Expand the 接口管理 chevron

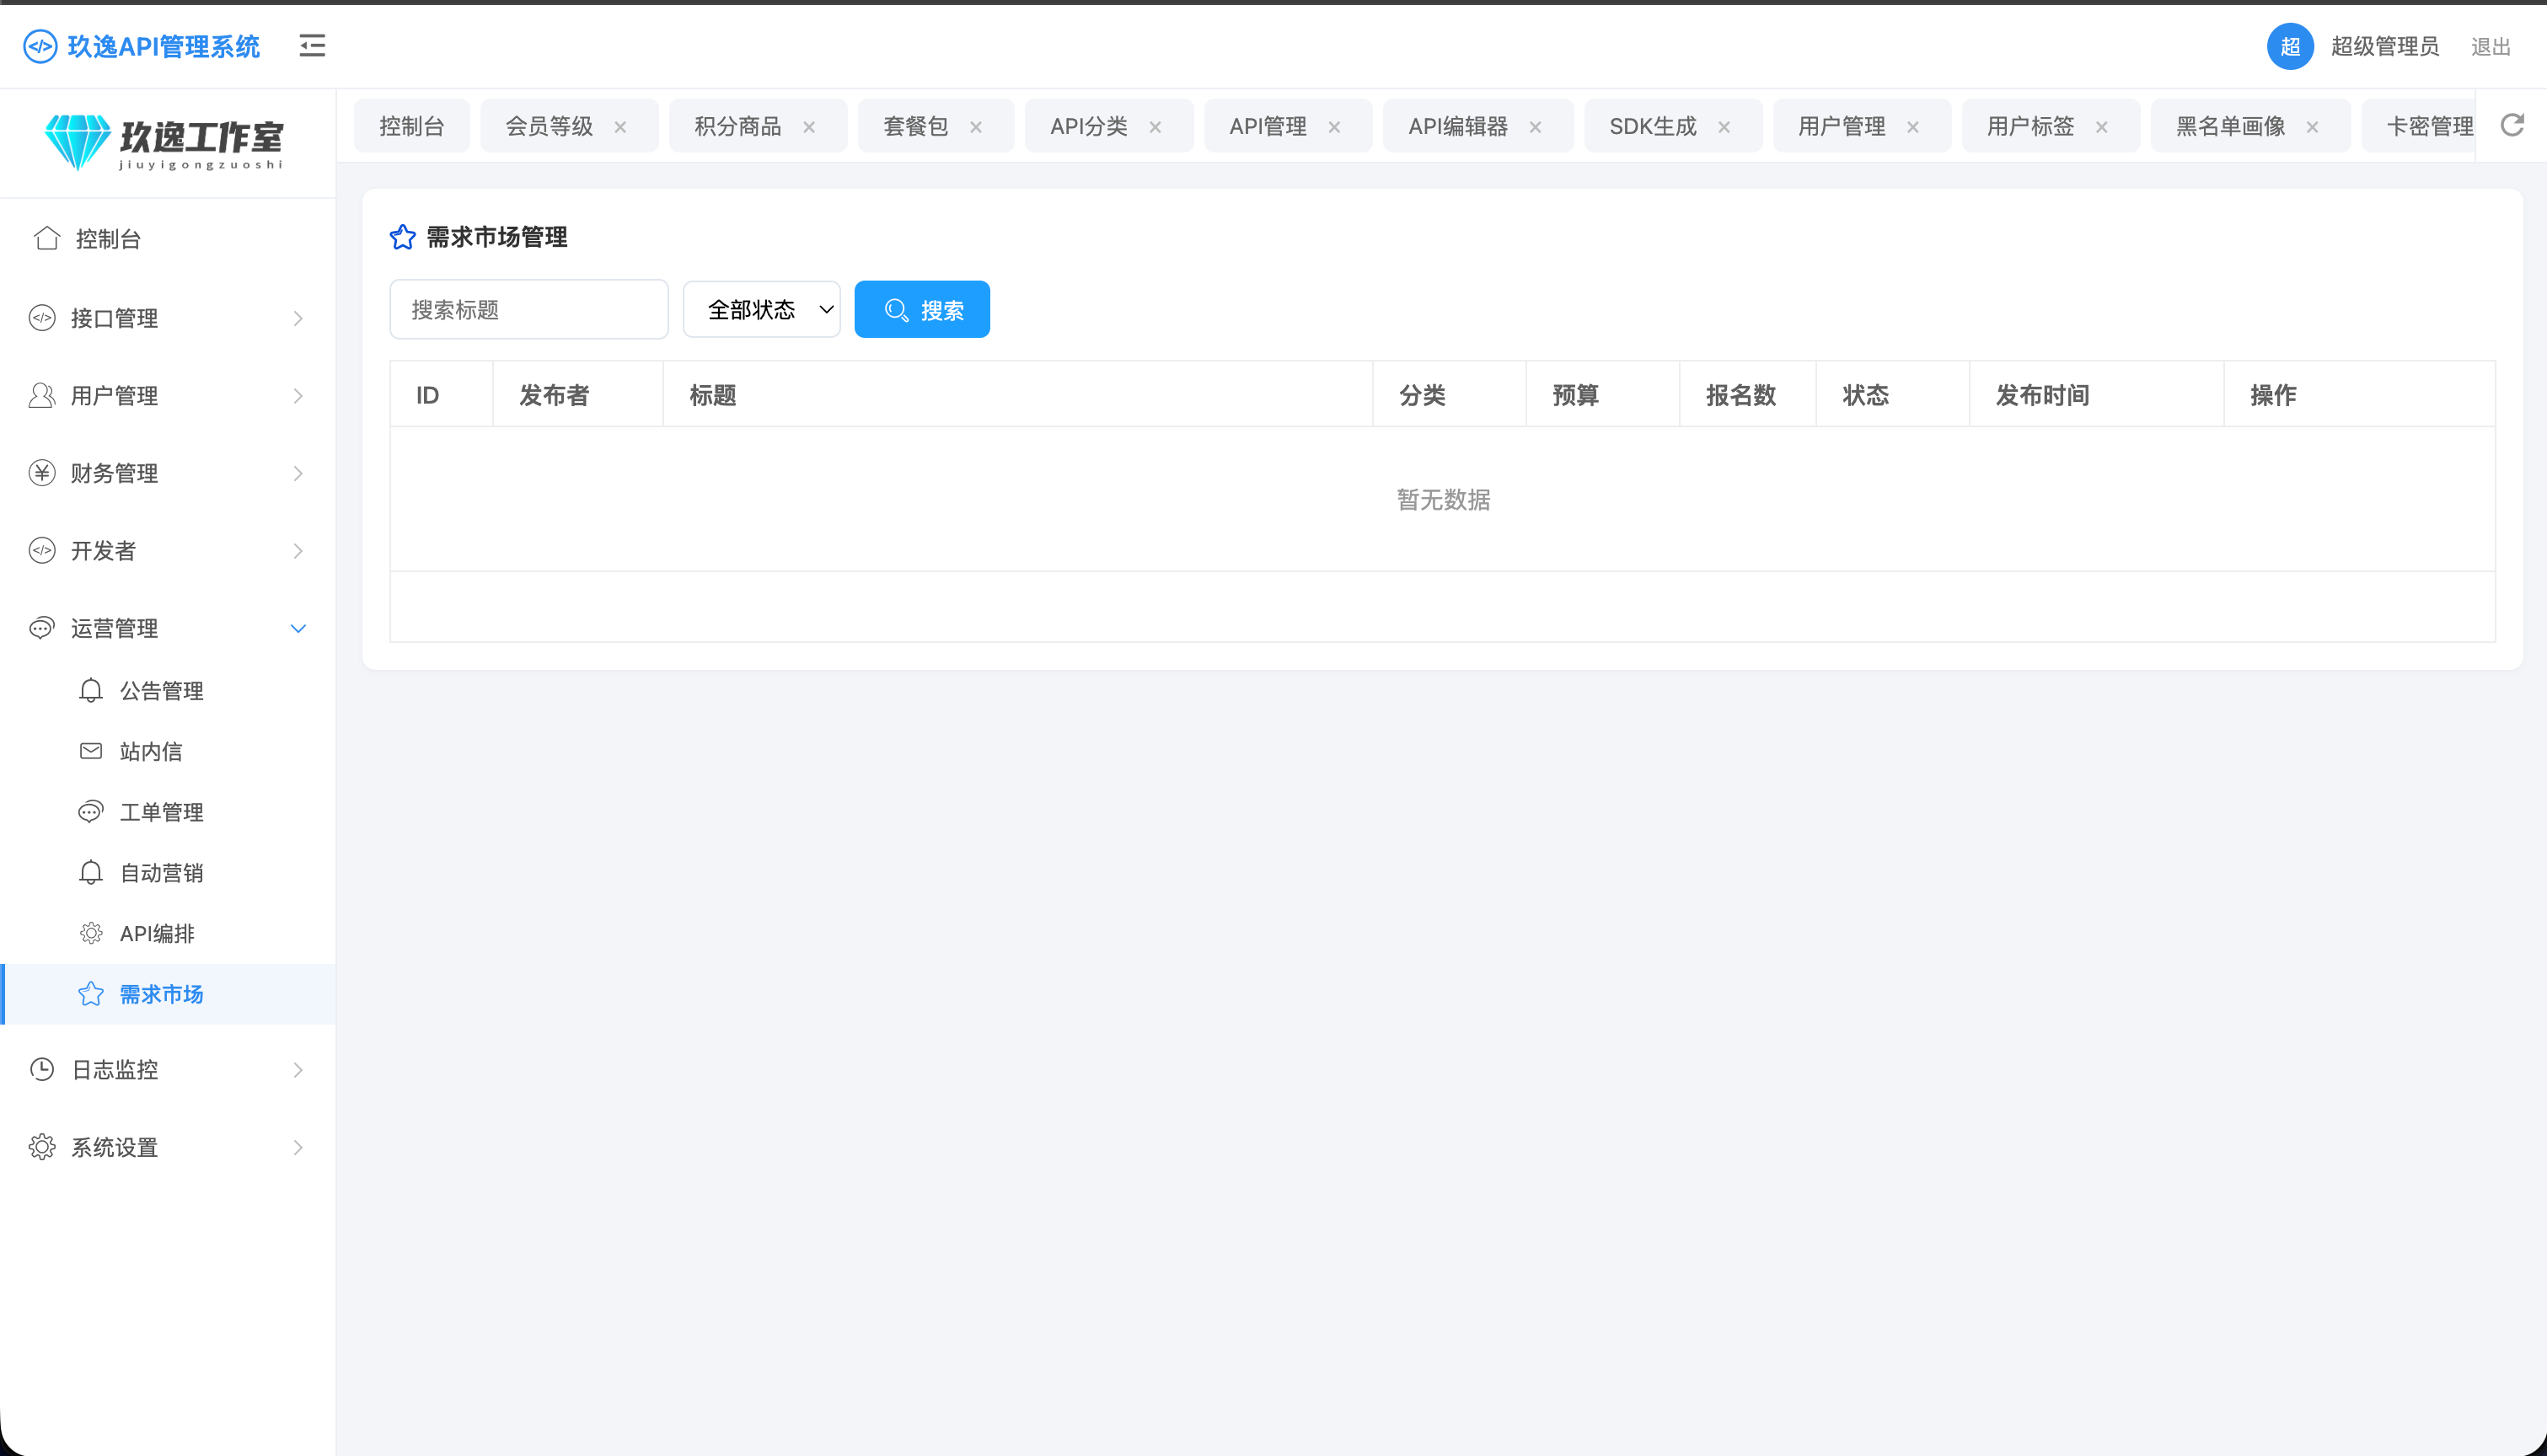click(298, 318)
